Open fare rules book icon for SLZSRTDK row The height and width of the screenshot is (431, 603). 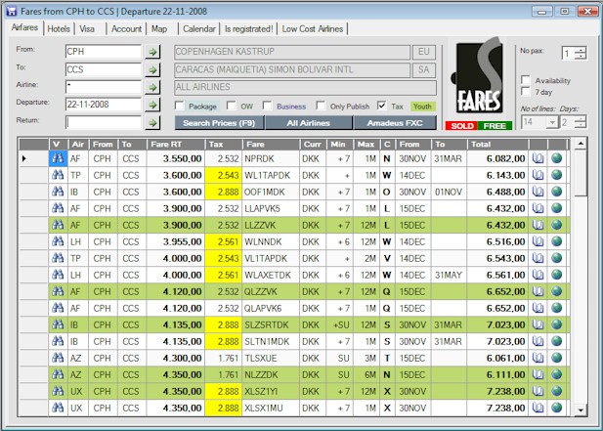538,324
